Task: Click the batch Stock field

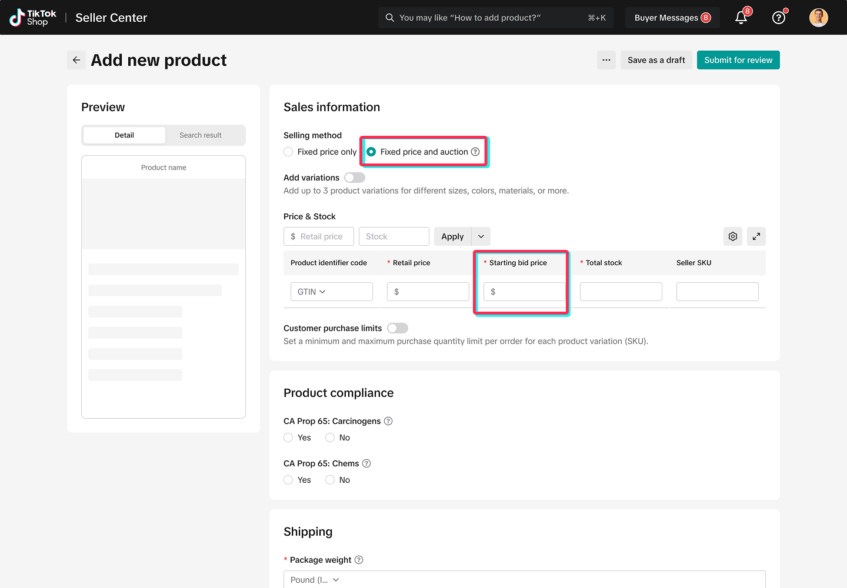Action: click(x=394, y=236)
